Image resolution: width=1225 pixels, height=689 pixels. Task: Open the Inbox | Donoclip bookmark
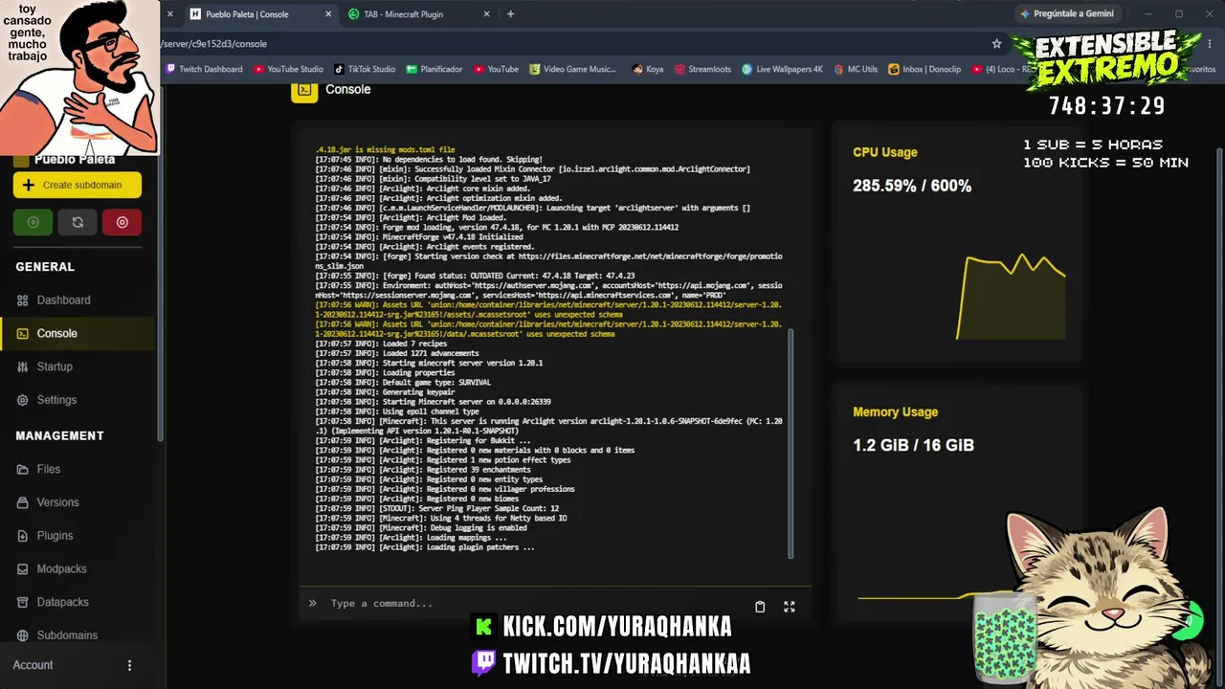[x=926, y=69]
